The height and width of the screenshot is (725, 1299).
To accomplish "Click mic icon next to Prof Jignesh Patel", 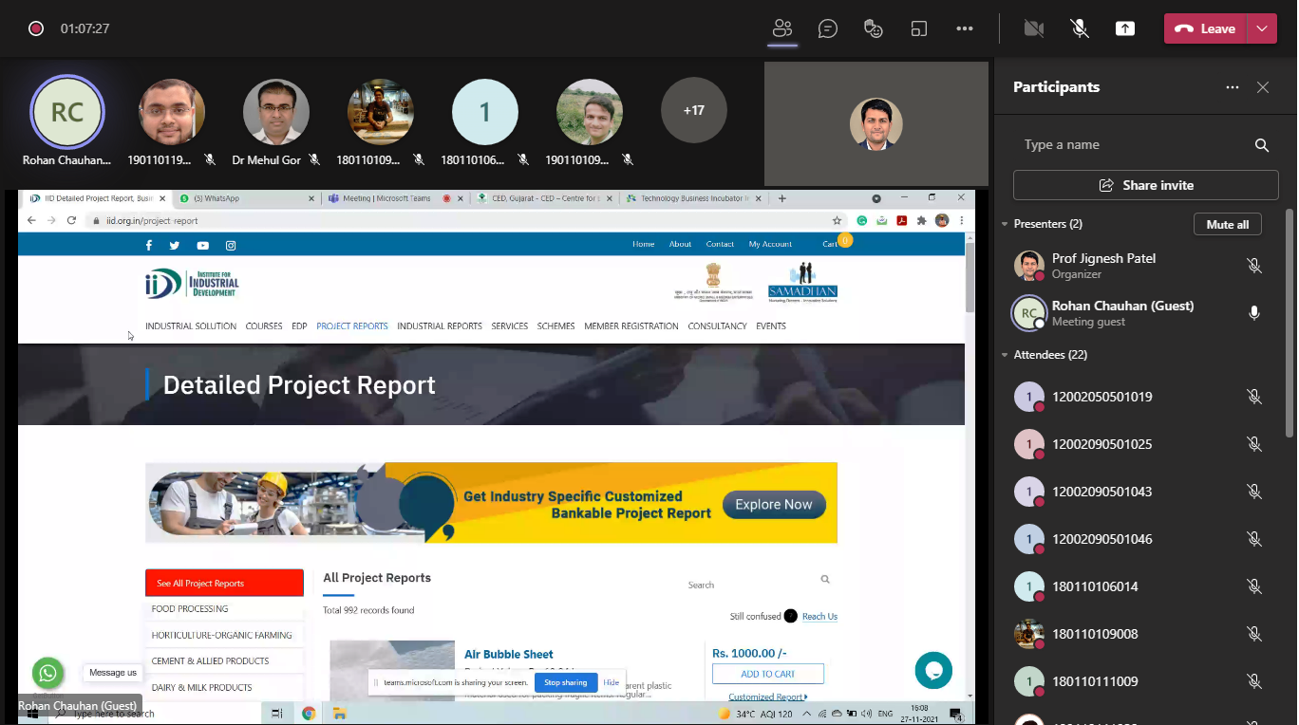I will [1254, 266].
